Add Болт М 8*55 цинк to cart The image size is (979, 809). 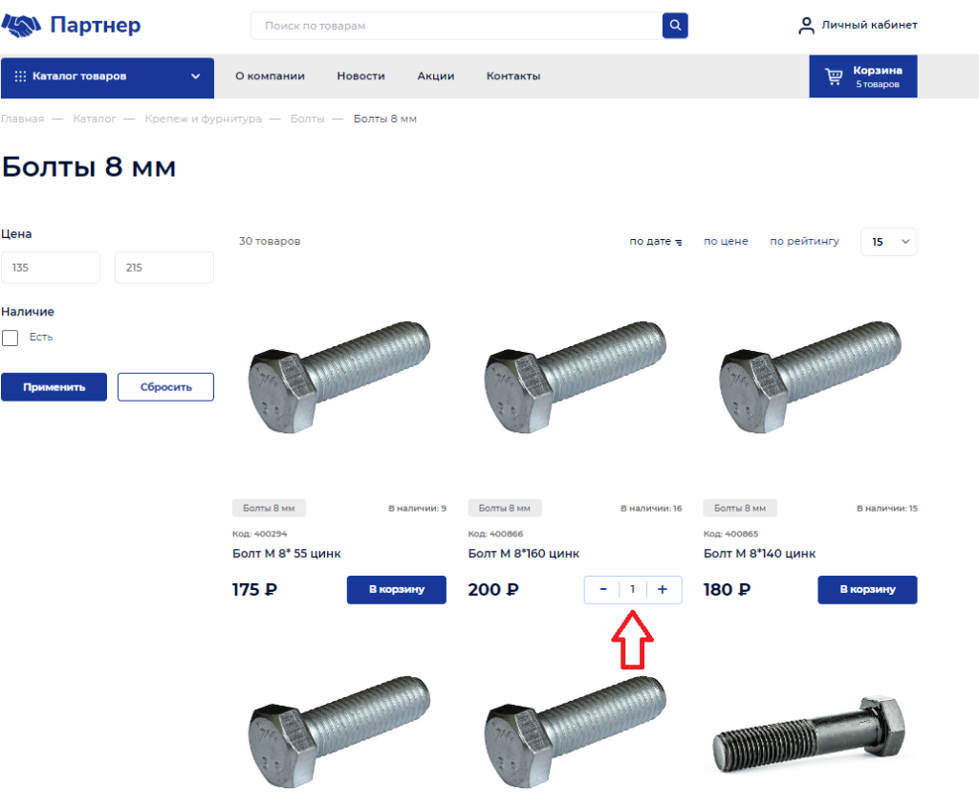[x=396, y=590]
